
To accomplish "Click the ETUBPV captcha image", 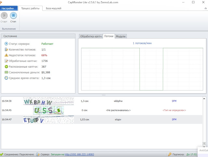I will (48, 119).
